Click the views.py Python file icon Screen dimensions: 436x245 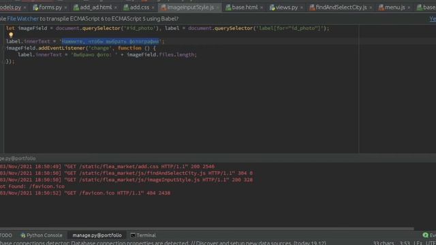(272, 7)
